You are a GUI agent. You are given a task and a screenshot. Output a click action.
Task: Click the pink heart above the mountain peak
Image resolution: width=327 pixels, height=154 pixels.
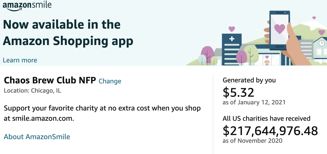coord(314,18)
